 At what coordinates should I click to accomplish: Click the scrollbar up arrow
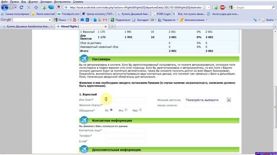pos(275,31)
